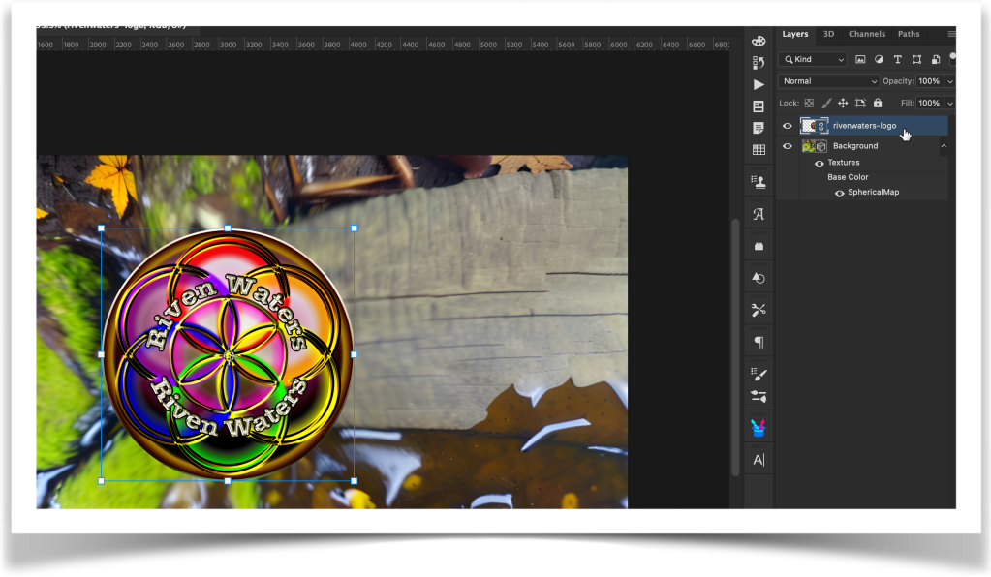This screenshot has height=577, width=991.
Task: Open the Brush Settings panel icon
Action: click(759, 374)
